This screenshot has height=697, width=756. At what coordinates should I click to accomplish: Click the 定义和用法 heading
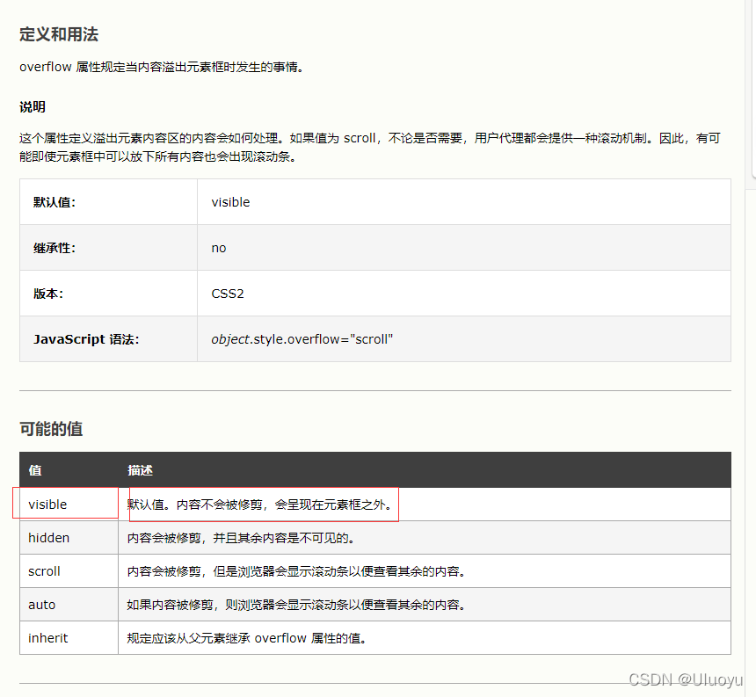(x=59, y=34)
